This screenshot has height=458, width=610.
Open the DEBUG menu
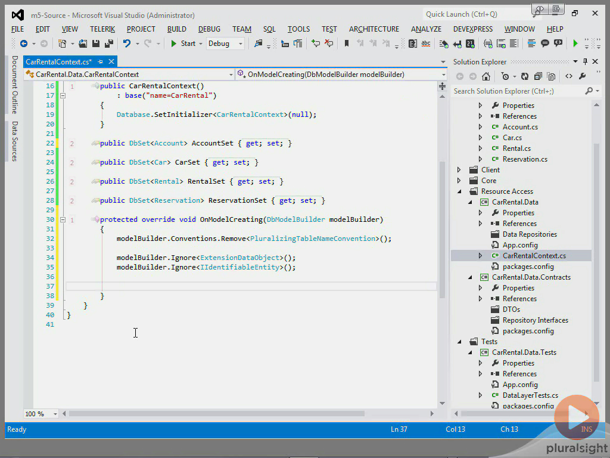coord(209,29)
